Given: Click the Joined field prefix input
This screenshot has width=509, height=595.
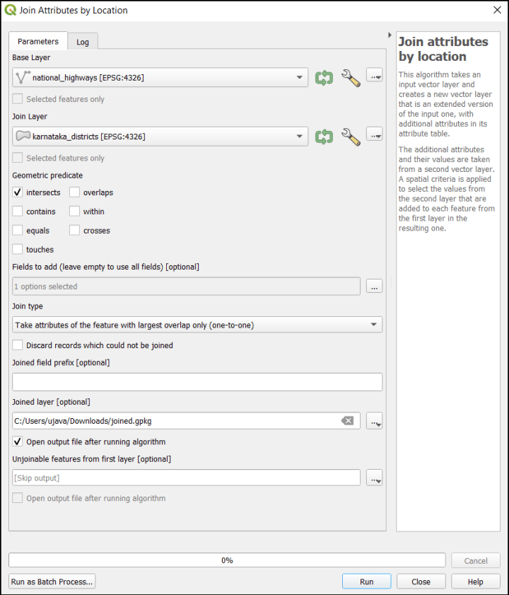Looking at the screenshot, I should point(197,382).
